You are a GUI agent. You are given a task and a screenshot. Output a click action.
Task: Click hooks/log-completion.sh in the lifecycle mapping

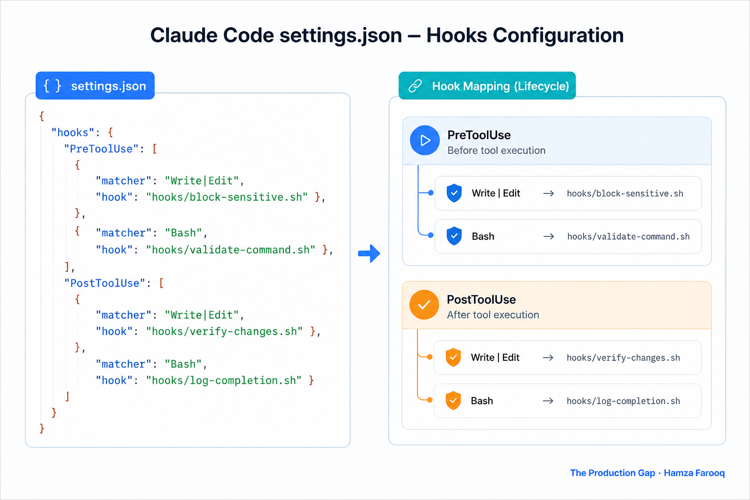click(x=623, y=401)
